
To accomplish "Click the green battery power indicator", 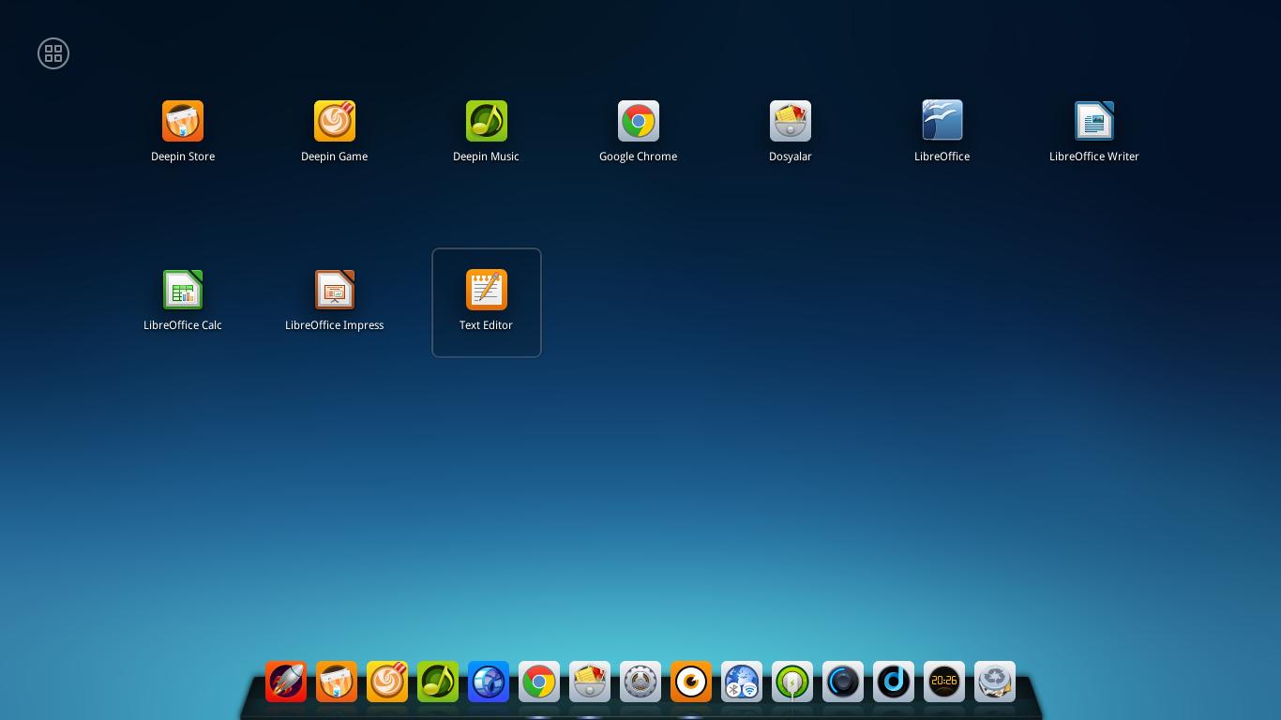I will [792, 682].
